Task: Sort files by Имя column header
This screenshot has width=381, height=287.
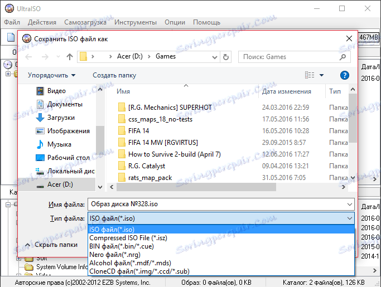Action: (123, 91)
